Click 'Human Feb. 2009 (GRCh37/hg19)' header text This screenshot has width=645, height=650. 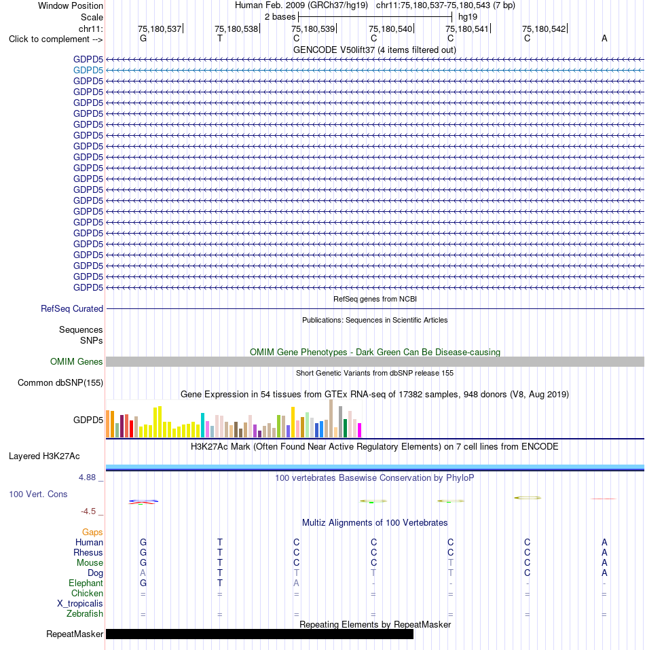301,5
